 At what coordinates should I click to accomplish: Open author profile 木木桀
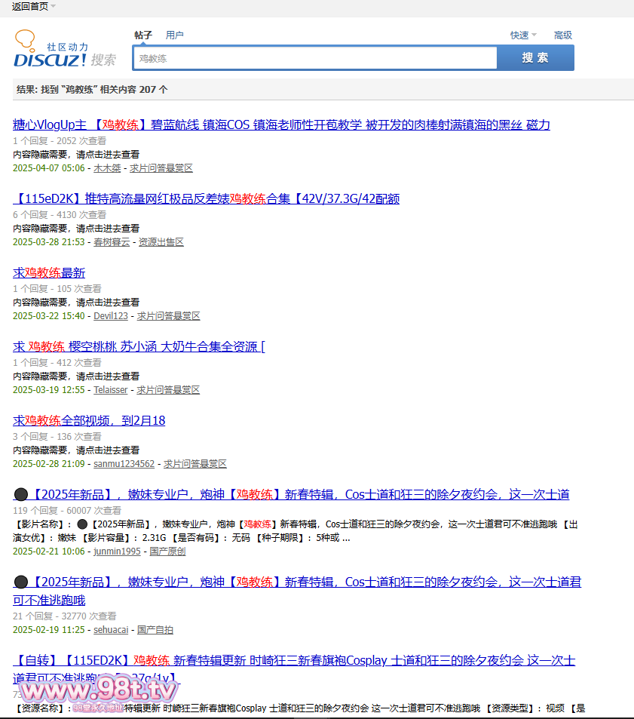(107, 168)
